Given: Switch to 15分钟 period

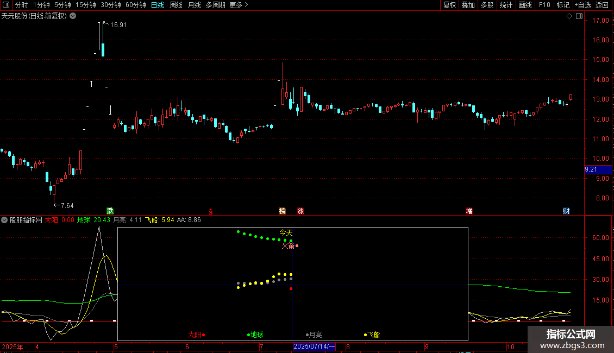Looking at the screenshot, I should click(x=86, y=5).
